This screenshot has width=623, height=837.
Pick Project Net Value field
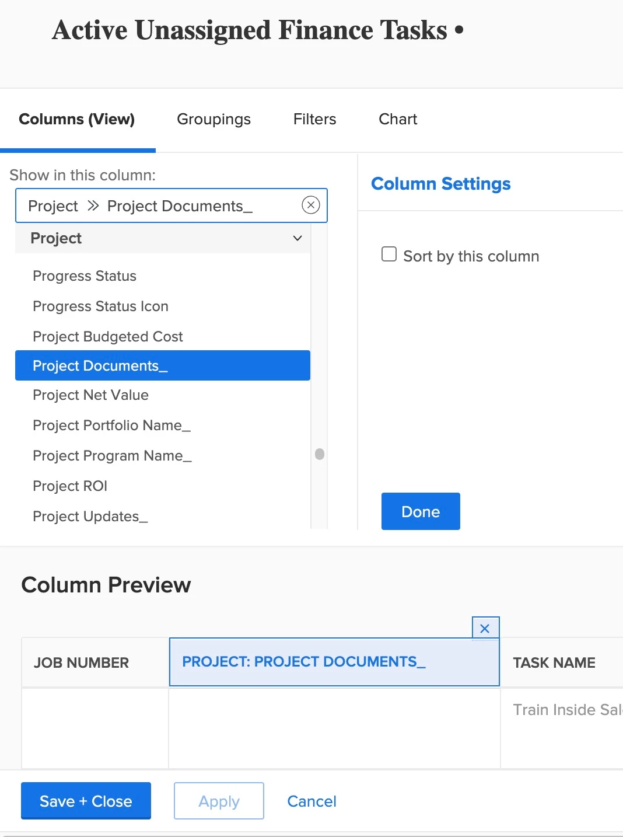point(90,395)
